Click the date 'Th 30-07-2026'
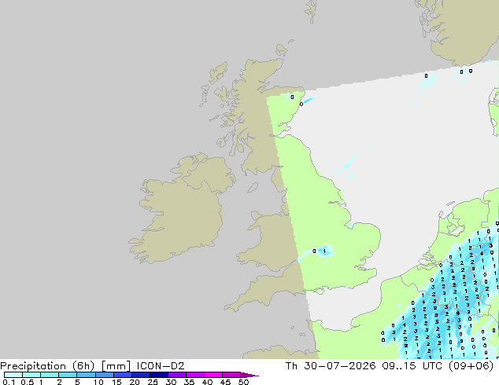This screenshot has height=385, width=499. tap(331, 366)
